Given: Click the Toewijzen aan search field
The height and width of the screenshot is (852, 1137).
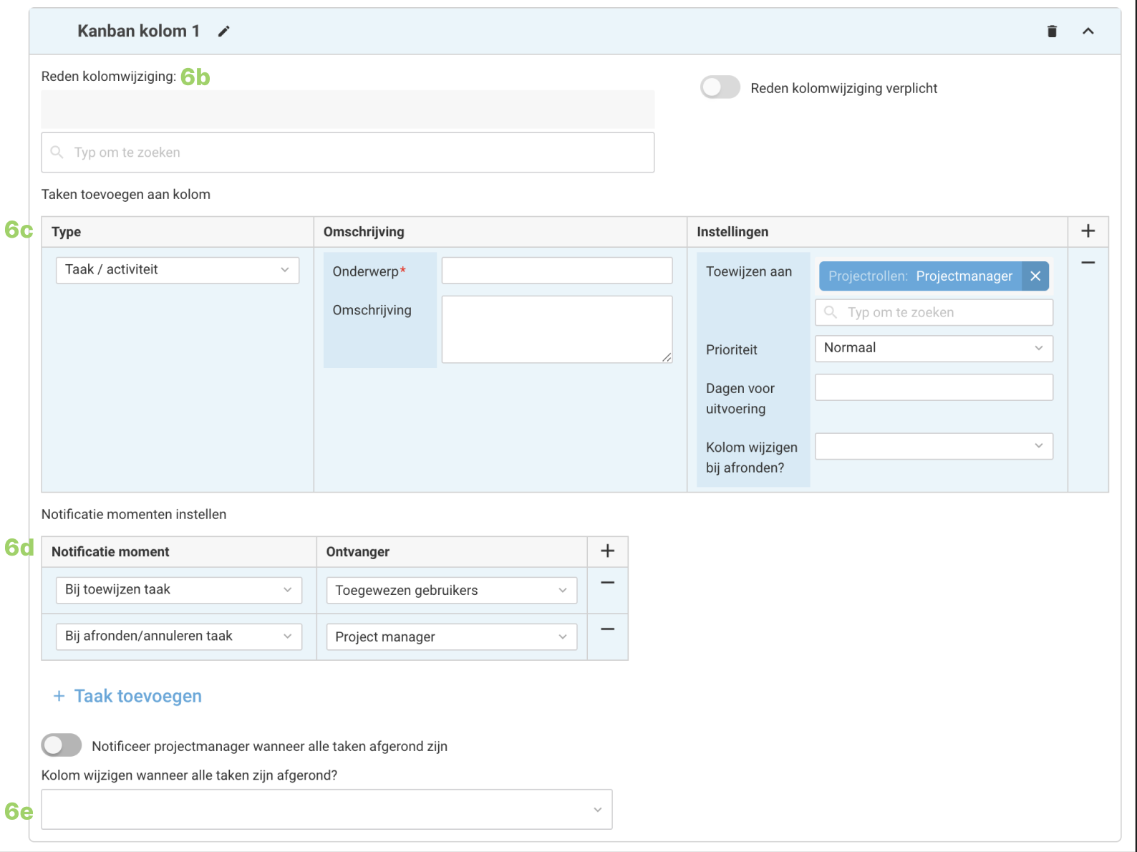Looking at the screenshot, I should pyautogui.click(x=934, y=313).
